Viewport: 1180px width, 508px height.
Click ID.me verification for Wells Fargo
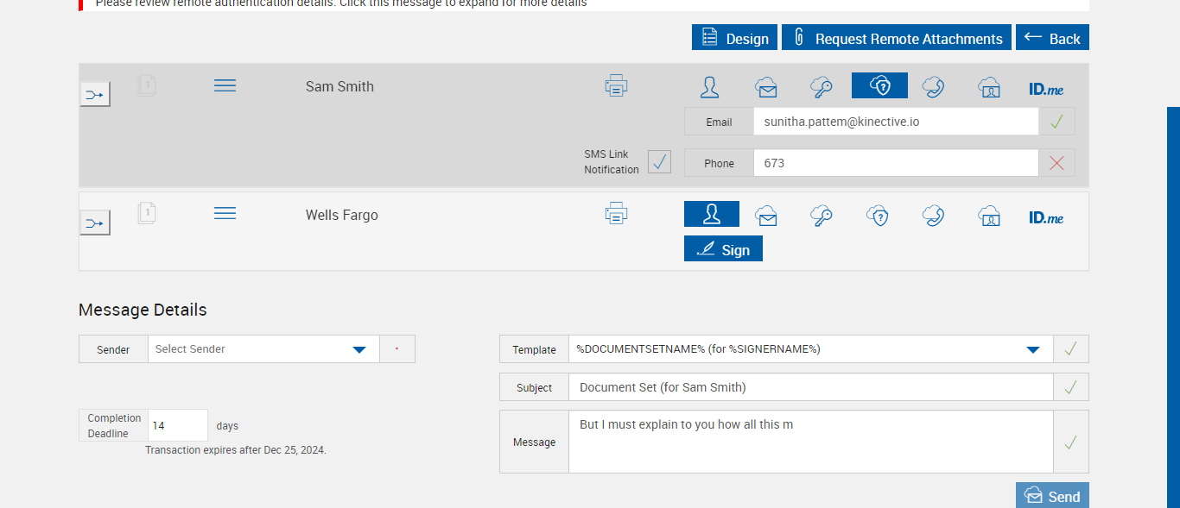click(x=1045, y=216)
